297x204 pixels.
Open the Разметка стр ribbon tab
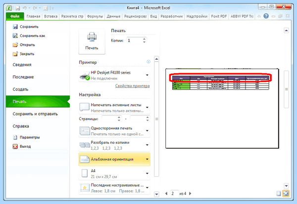[x=72, y=16]
